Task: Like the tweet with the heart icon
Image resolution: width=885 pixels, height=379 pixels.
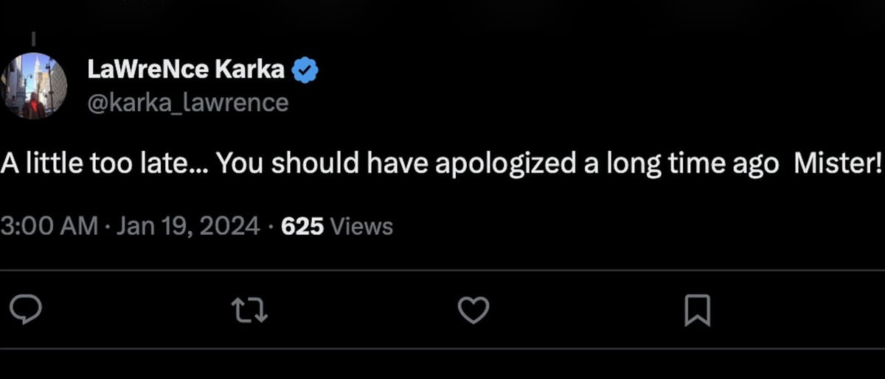Action: pos(473,310)
